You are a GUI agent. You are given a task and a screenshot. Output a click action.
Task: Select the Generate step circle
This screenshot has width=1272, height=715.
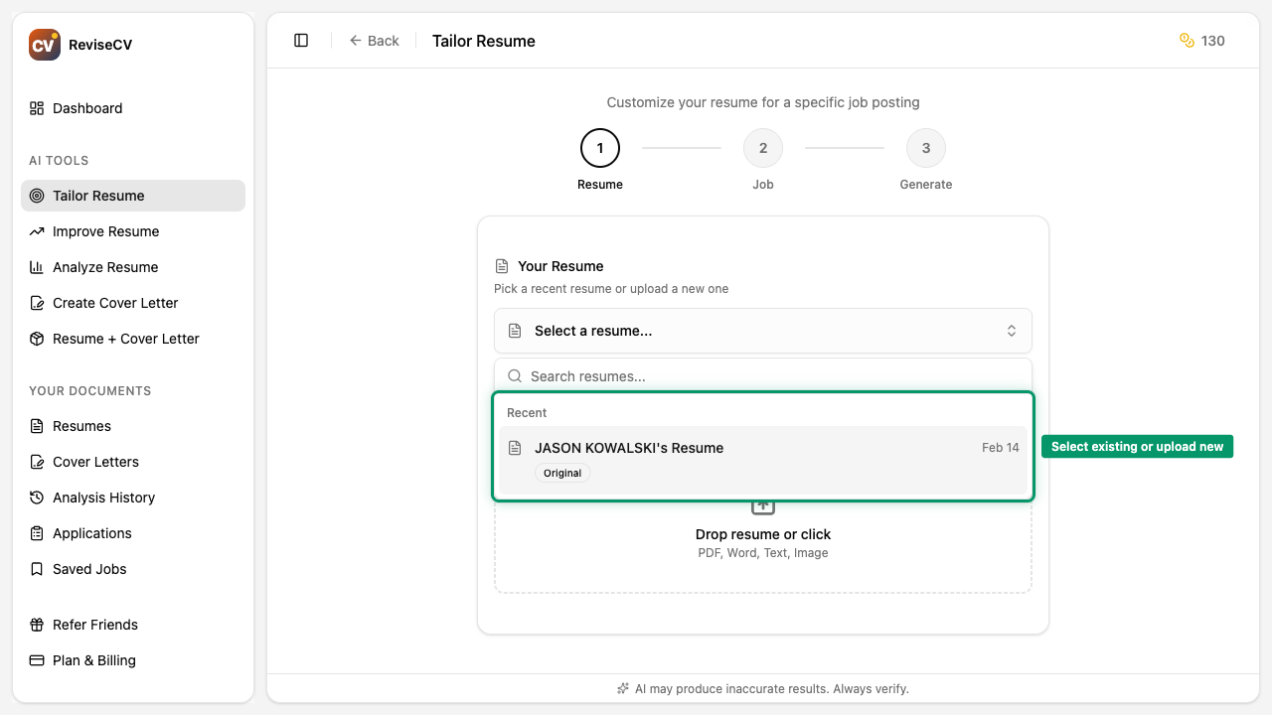click(x=925, y=147)
